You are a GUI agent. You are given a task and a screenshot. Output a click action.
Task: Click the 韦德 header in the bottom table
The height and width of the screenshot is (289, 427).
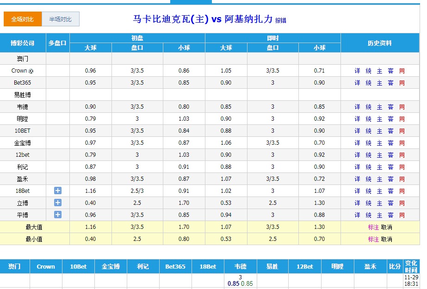pyautogui.click(x=240, y=266)
